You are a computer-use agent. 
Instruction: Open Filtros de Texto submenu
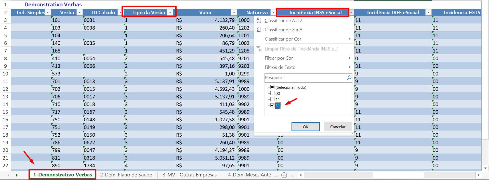(304, 67)
